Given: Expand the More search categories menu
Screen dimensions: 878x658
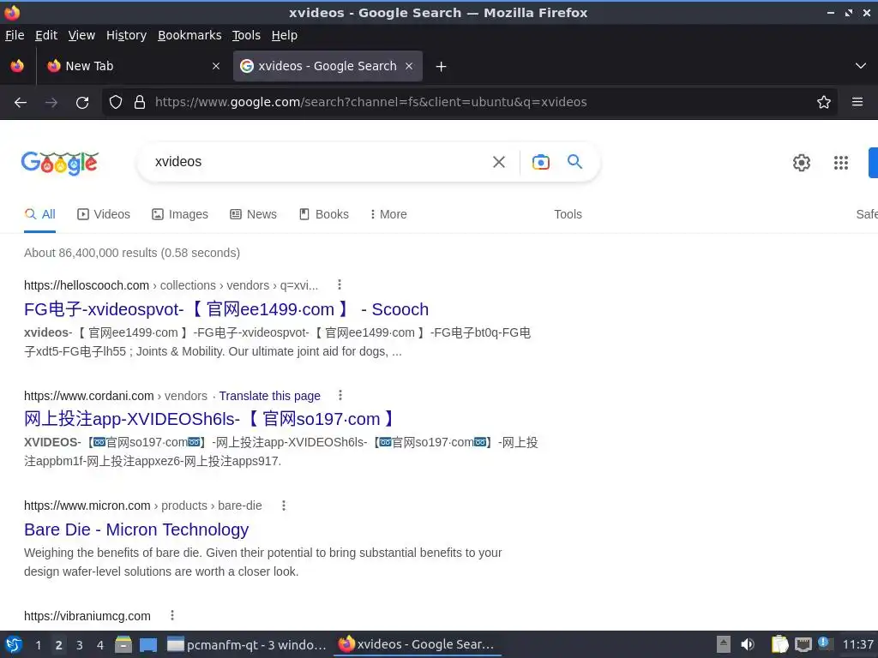Looking at the screenshot, I should [x=388, y=214].
